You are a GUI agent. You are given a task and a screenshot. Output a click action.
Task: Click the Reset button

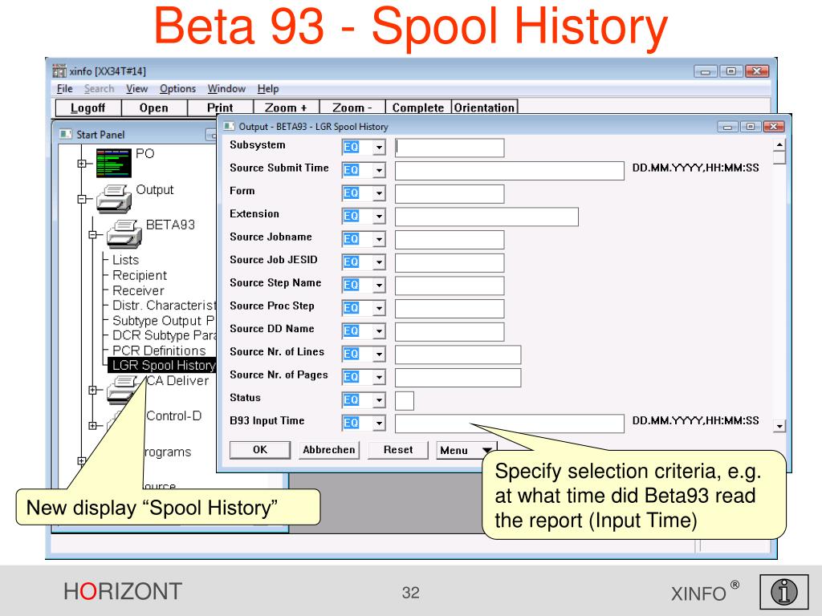click(398, 450)
